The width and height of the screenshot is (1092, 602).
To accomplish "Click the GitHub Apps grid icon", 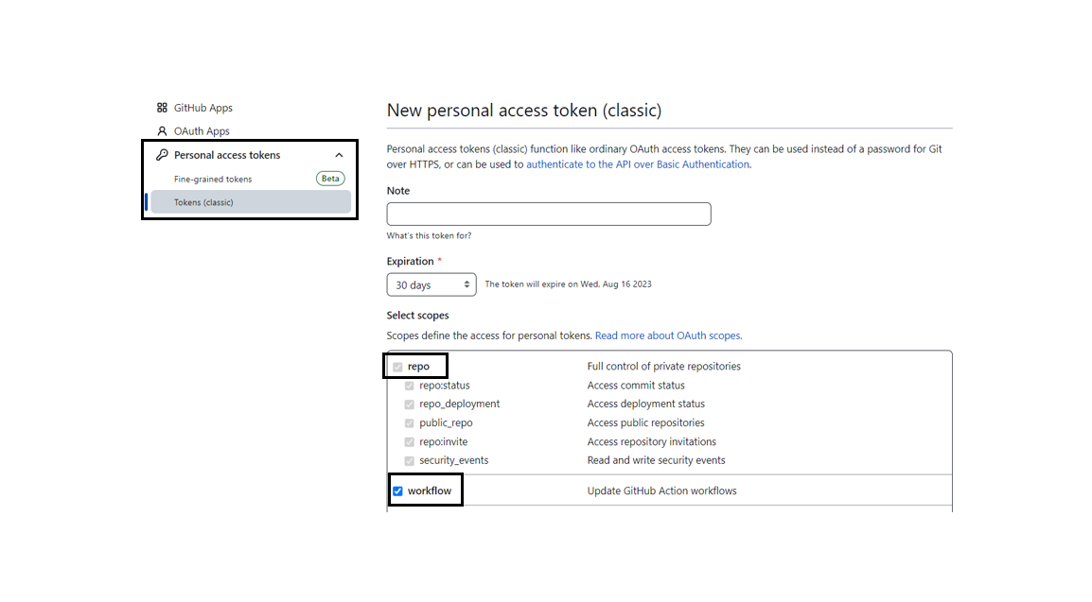I will click(x=162, y=108).
